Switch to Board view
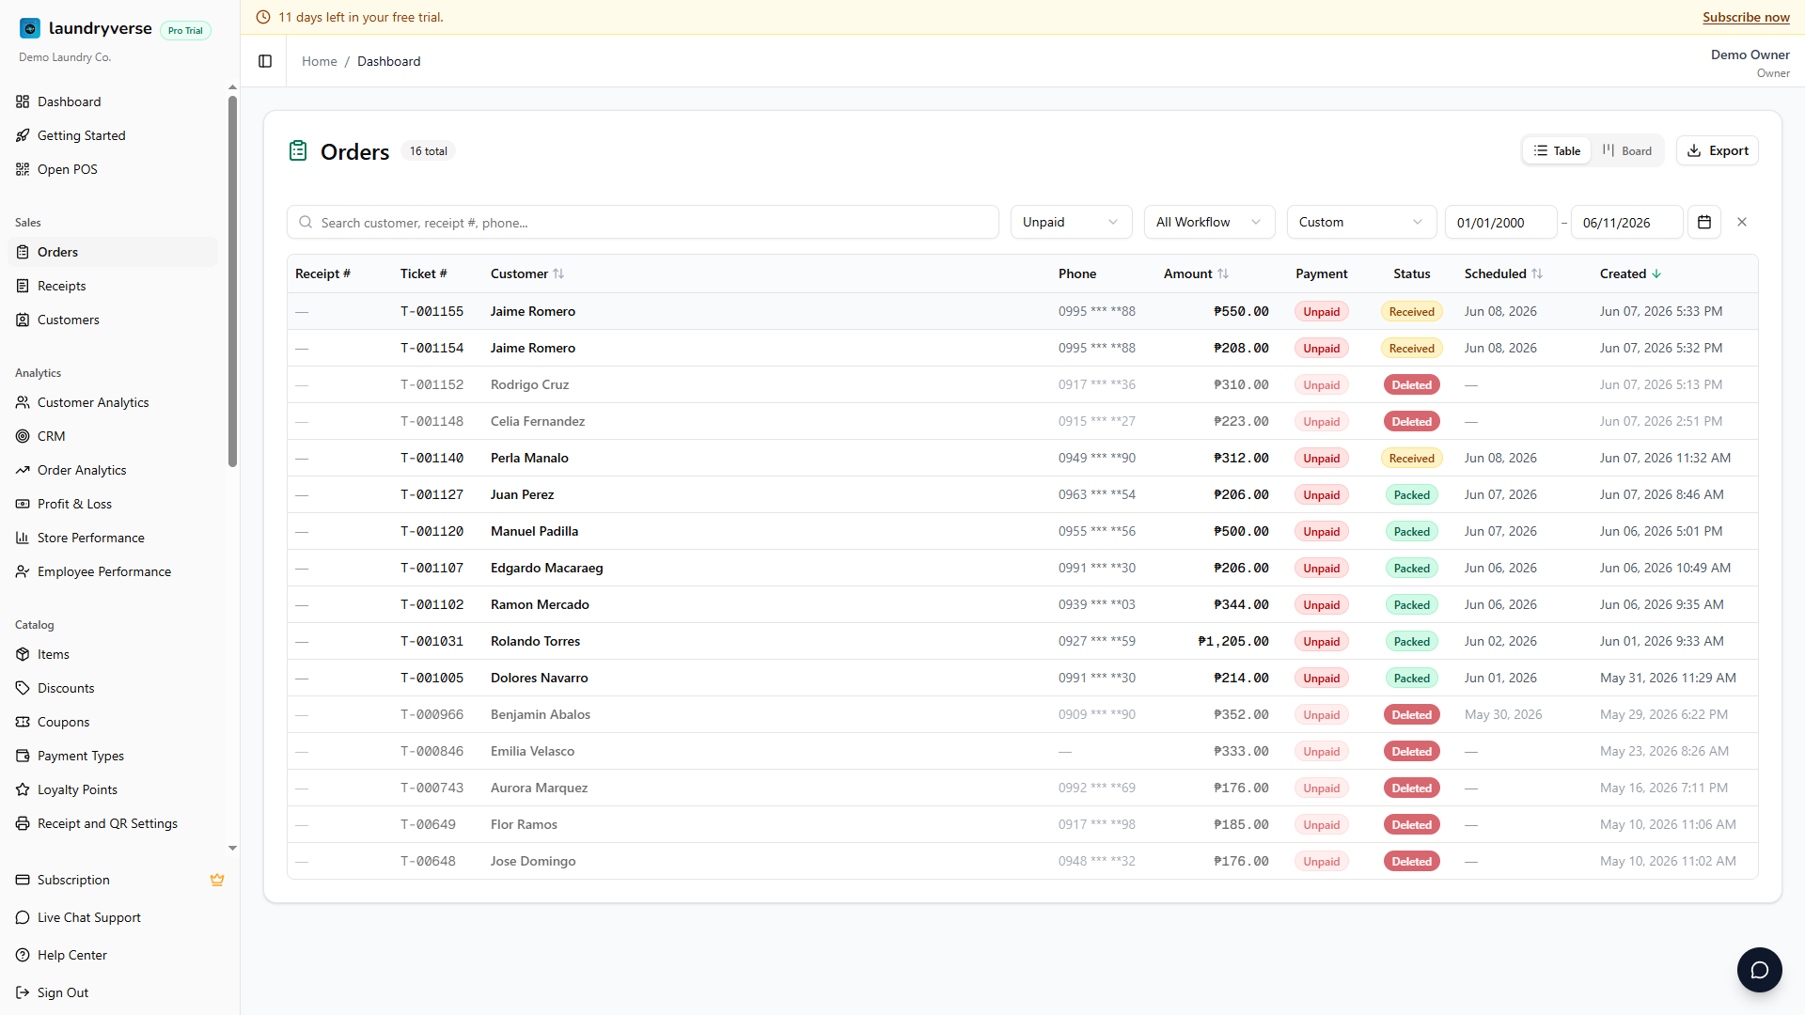1805x1015 pixels. click(x=1627, y=150)
